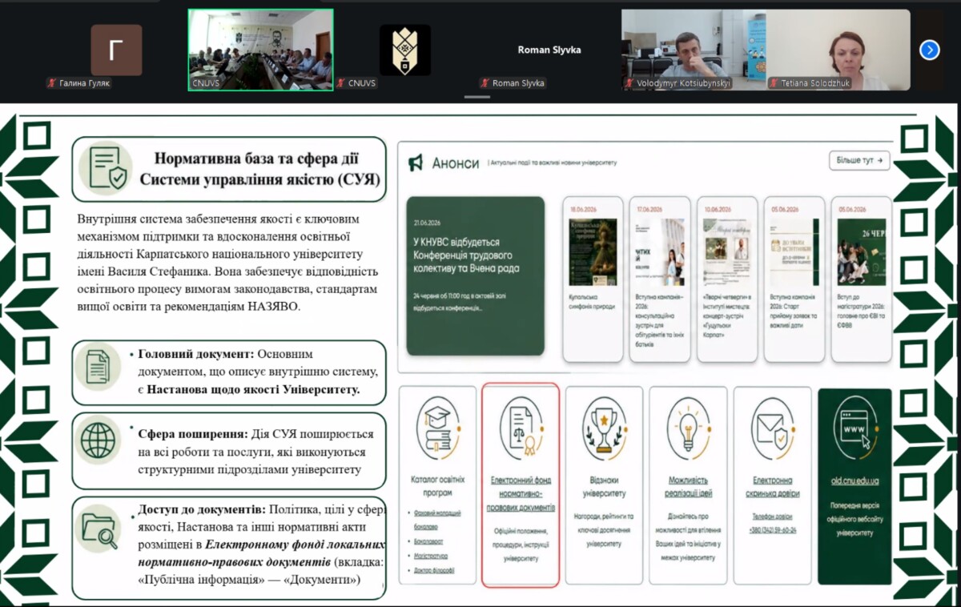
Task: Select the Roman Slyvka participant tile
Action: click(549, 50)
